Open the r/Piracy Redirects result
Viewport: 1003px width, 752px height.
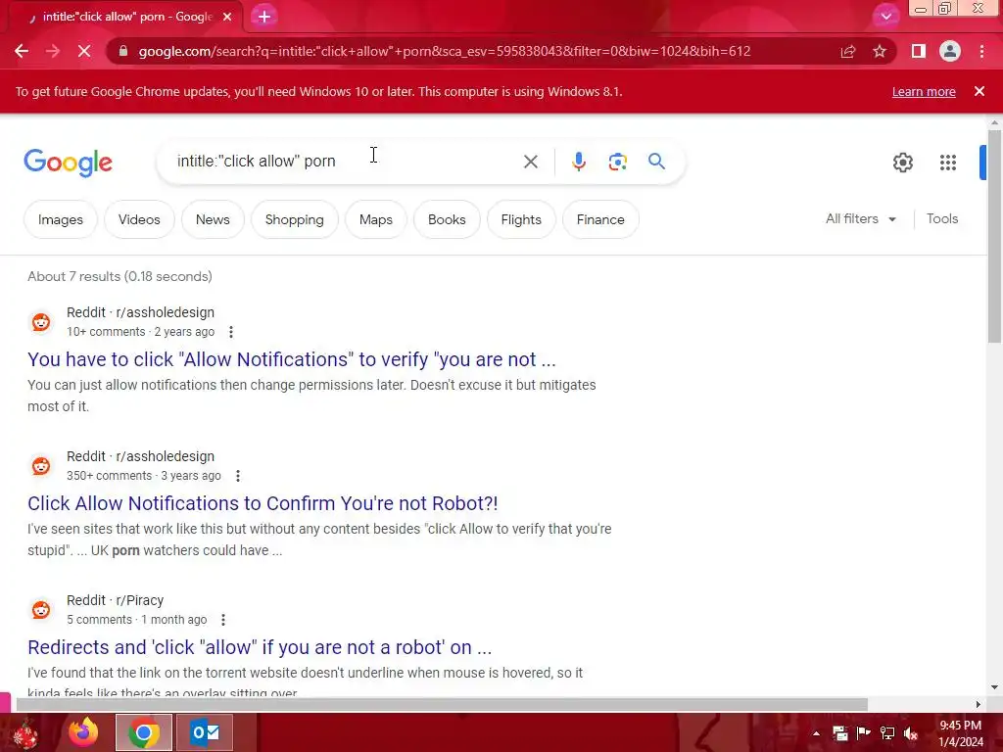(x=260, y=647)
